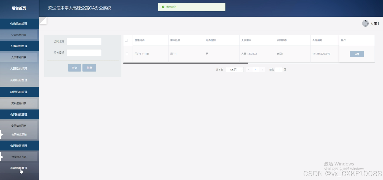Viewport: 383px width, 180px height.
Task: Open 合同续签列表 menu item
Action: pos(19,157)
